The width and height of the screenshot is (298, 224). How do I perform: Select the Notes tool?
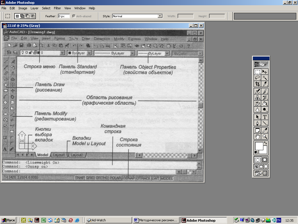(258, 130)
